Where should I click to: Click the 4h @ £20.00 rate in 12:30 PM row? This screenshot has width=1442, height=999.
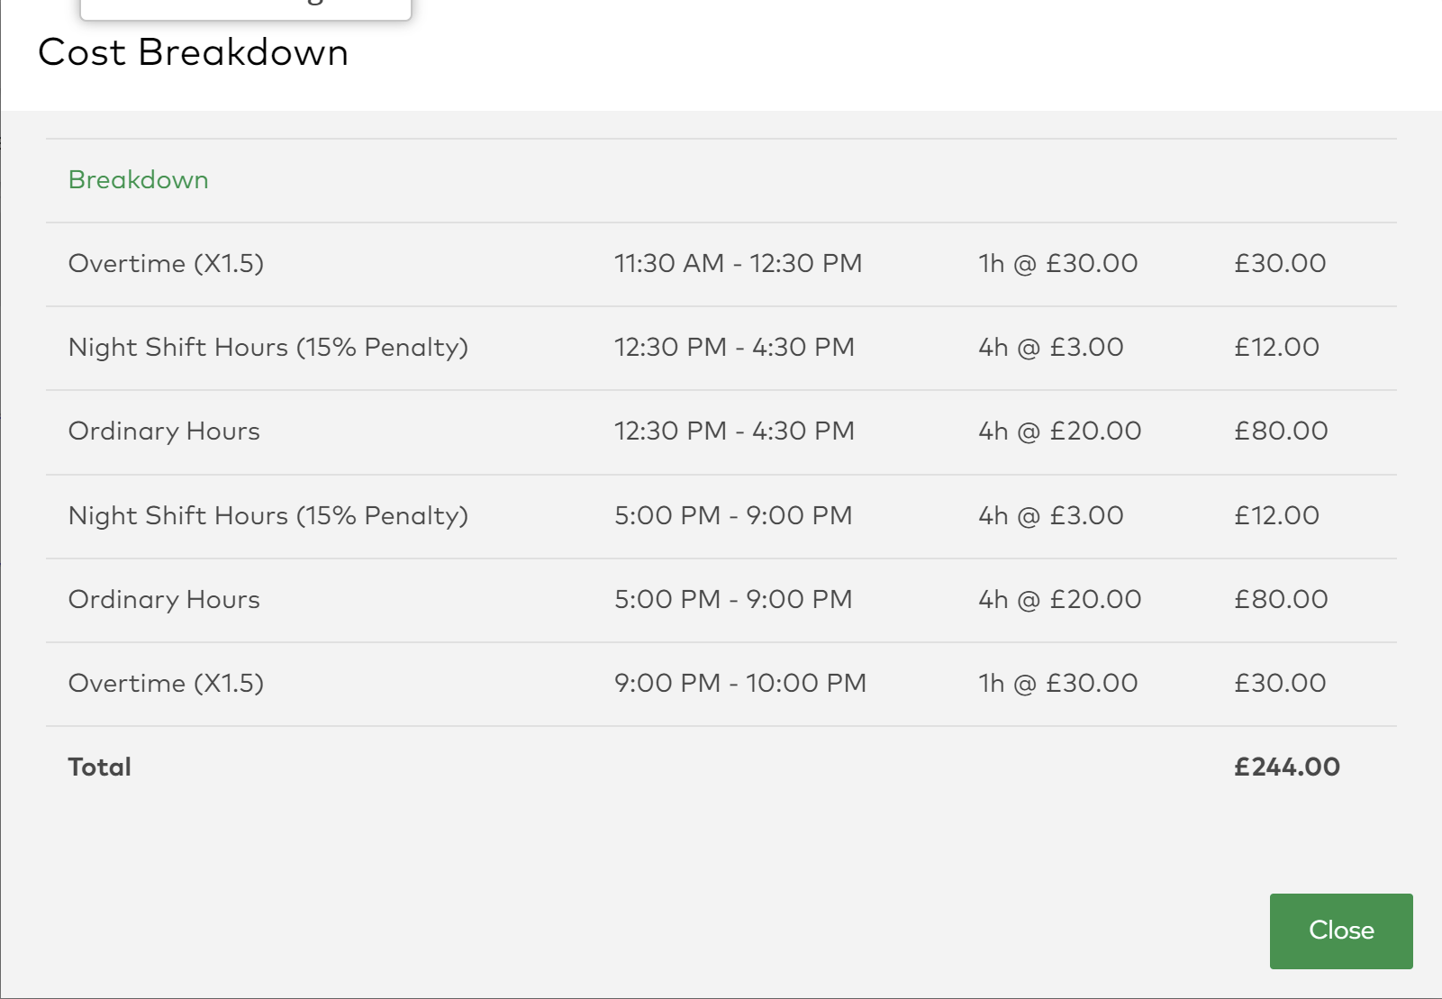coord(1059,431)
